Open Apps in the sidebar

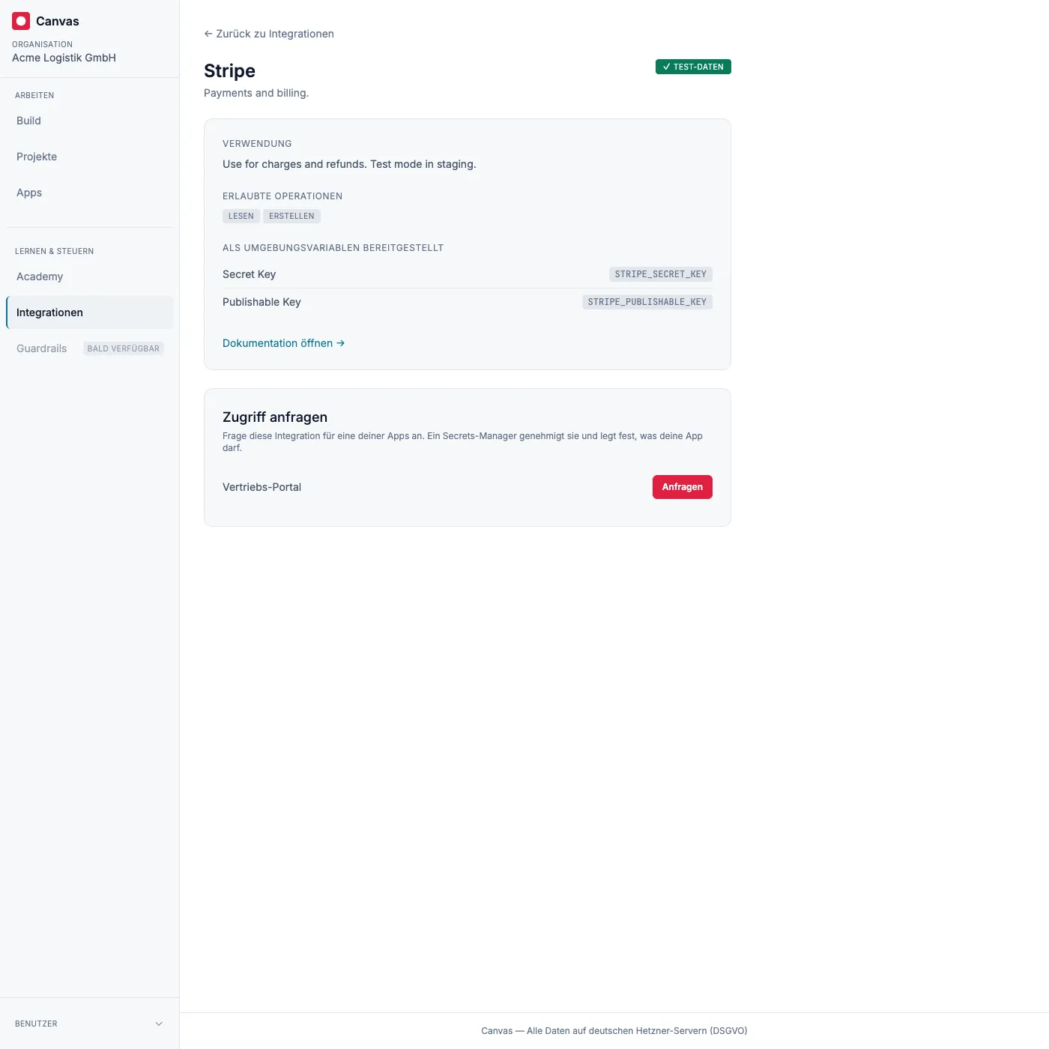point(90,193)
